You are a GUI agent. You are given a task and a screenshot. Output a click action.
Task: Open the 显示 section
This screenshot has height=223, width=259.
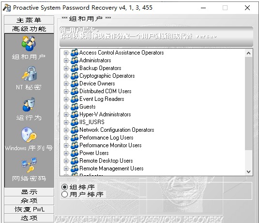(x=29, y=192)
